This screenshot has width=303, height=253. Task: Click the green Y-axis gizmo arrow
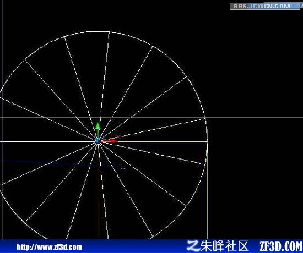pyautogui.click(x=98, y=128)
